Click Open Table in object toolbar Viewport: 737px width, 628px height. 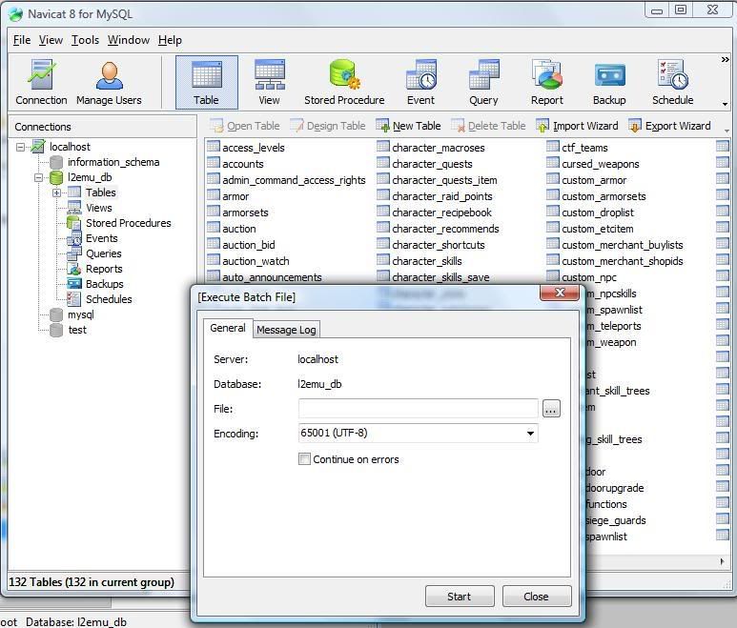[245, 126]
